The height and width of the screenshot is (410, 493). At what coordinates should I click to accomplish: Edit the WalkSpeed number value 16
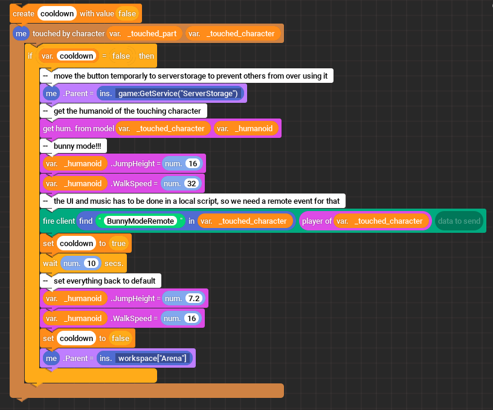pos(192,318)
